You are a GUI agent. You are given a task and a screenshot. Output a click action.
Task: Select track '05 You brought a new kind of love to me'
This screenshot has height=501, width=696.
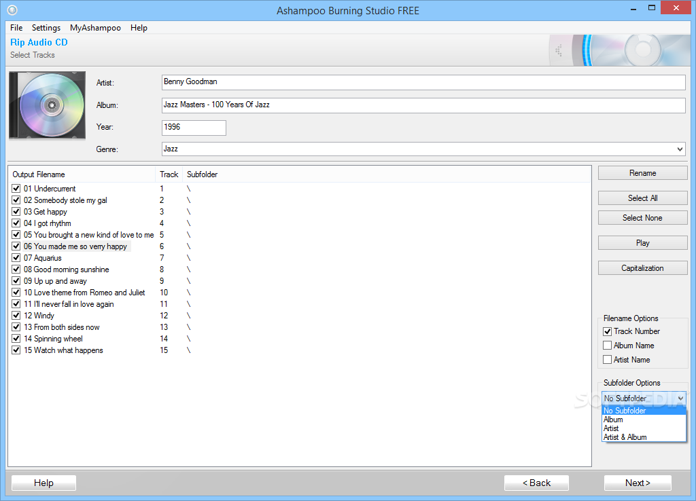(x=89, y=234)
